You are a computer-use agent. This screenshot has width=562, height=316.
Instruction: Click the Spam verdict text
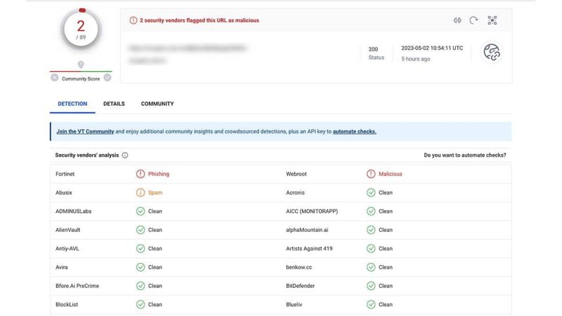(x=155, y=193)
